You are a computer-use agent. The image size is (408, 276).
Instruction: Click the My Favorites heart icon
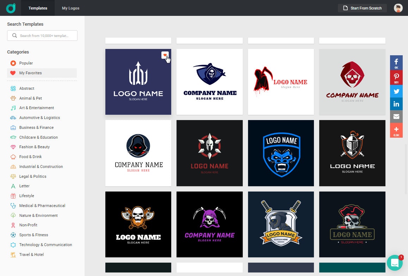pos(13,73)
